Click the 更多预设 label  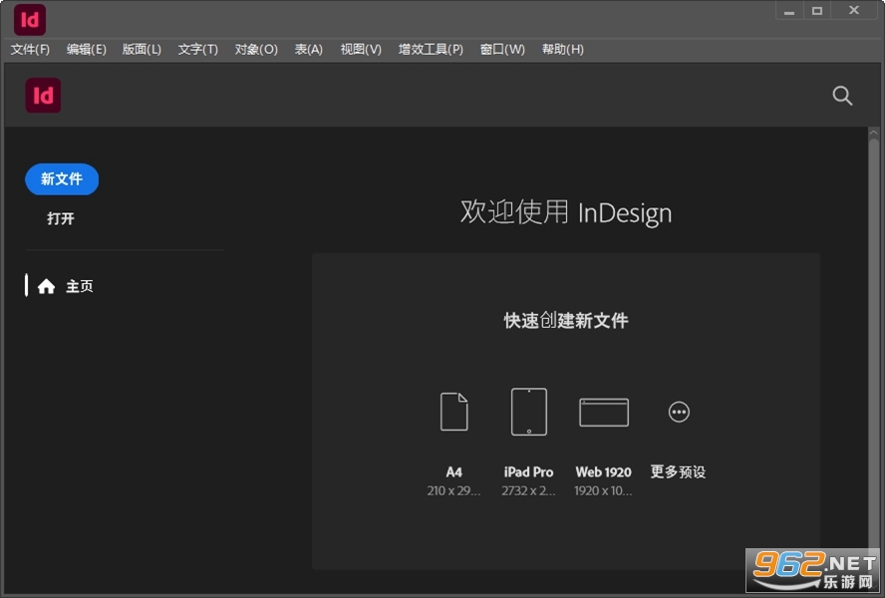679,472
